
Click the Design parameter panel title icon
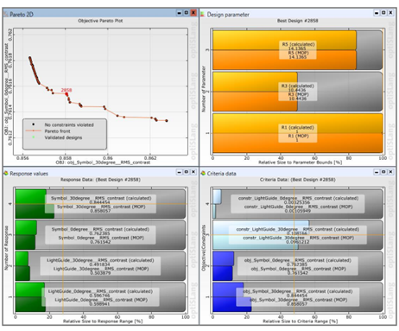(203, 14)
